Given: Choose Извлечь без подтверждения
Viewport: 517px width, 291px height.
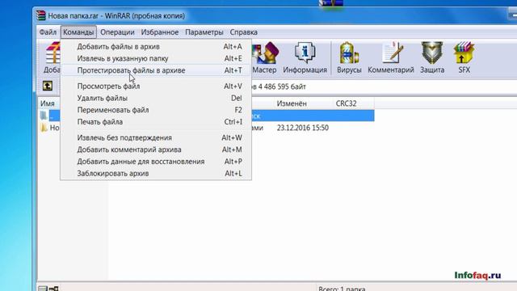Looking at the screenshot, I should pyautogui.click(x=156, y=137).
